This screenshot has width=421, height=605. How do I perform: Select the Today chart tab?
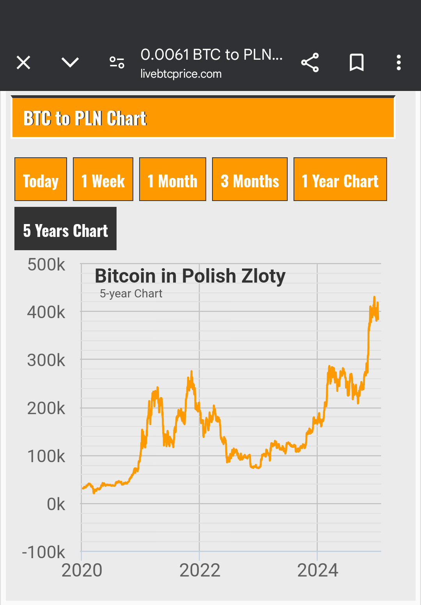pos(41,180)
